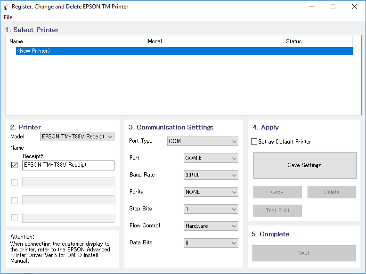Viewport: 366px width, 274px height.
Task: Open the Parity dropdown
Action: (x=211, y=192)
